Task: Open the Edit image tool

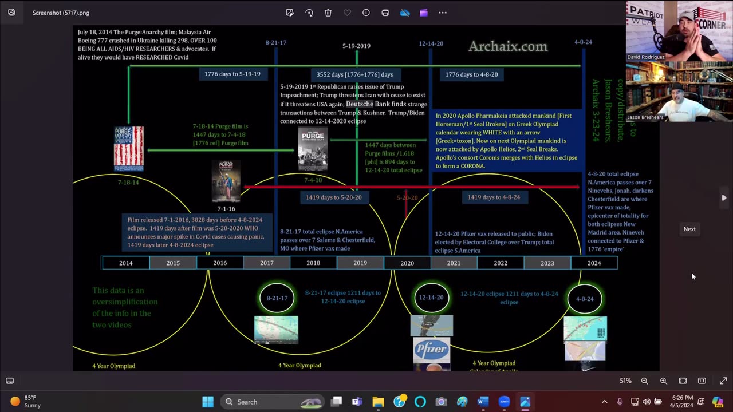Action: click(290, 13)
